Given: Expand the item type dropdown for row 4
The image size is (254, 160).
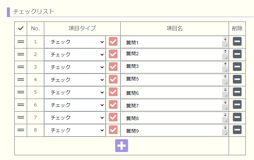Looking at the screenshot, I should pyautogui.click(x=75, y=80).
